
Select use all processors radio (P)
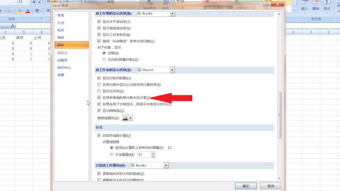point(112,147)
